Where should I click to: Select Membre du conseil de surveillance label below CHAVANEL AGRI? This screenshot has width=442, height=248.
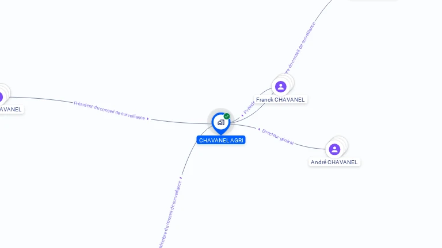(x=170, y=214)
